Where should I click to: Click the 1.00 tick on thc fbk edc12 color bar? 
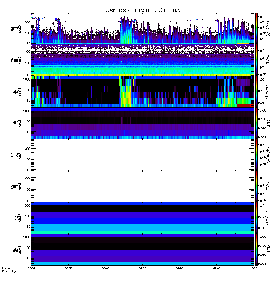click(261, 206)
